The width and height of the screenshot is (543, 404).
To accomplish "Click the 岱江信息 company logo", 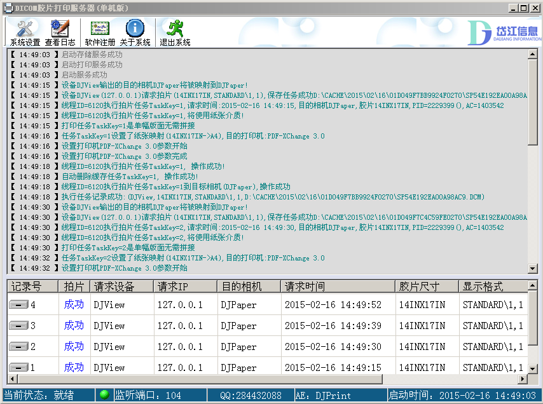I will tap(504, 32).
